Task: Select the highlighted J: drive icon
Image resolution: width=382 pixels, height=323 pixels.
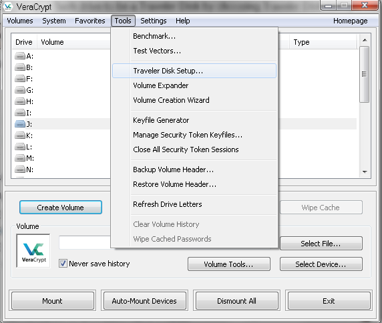Action: point(20,124)
